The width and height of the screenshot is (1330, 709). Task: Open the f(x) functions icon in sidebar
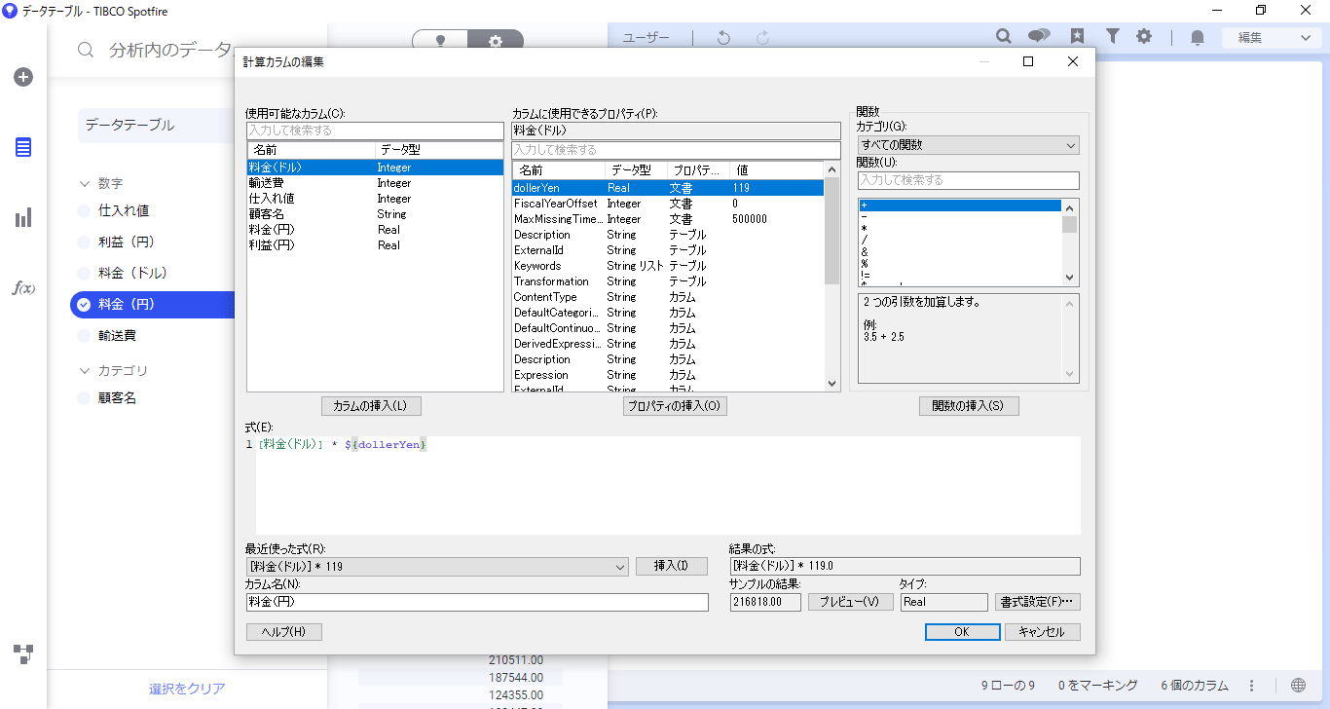click(x=23, y=288)
